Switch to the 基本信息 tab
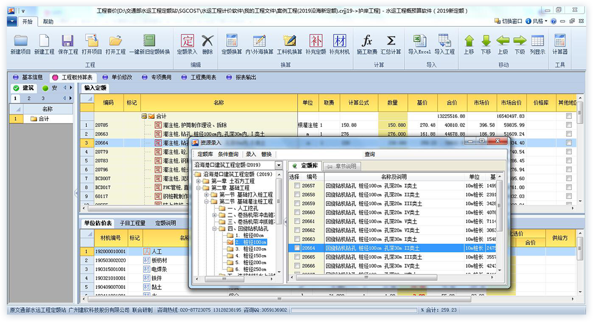The width and height of the screenshot is (593, 322). click(29, 77)
